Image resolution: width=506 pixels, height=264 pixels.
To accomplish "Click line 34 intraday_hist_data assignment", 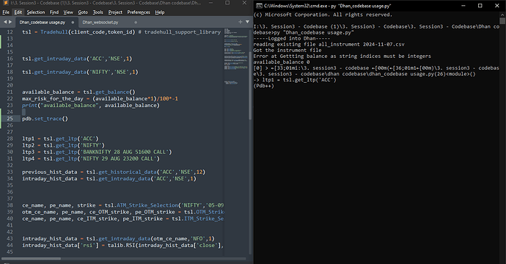I will pyautogui.click(x=109, y=178).
